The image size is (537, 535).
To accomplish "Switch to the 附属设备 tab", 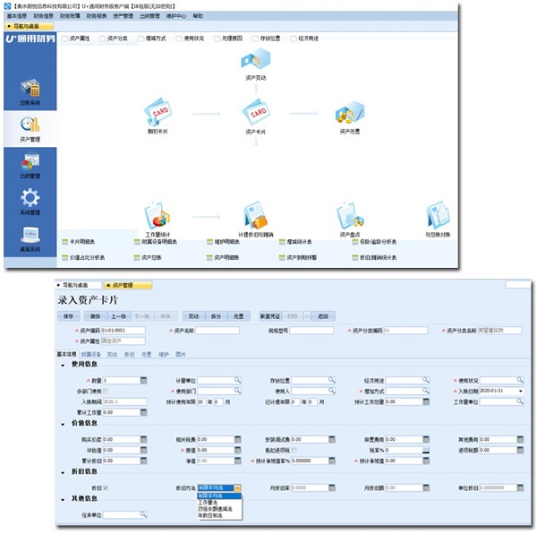I will [90, 354].
